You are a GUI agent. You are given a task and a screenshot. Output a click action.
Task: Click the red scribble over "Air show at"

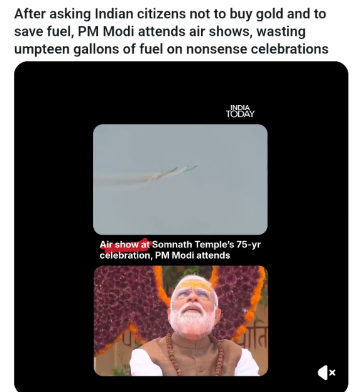pos(126,244)
